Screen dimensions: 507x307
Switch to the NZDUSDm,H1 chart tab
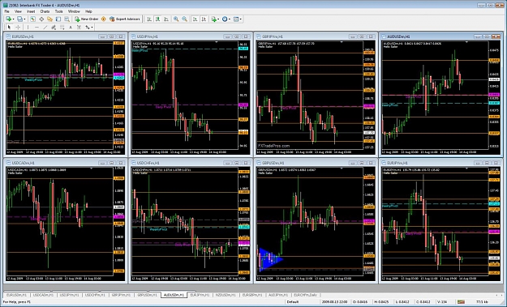pyautogui.click(x=226, y=295)
